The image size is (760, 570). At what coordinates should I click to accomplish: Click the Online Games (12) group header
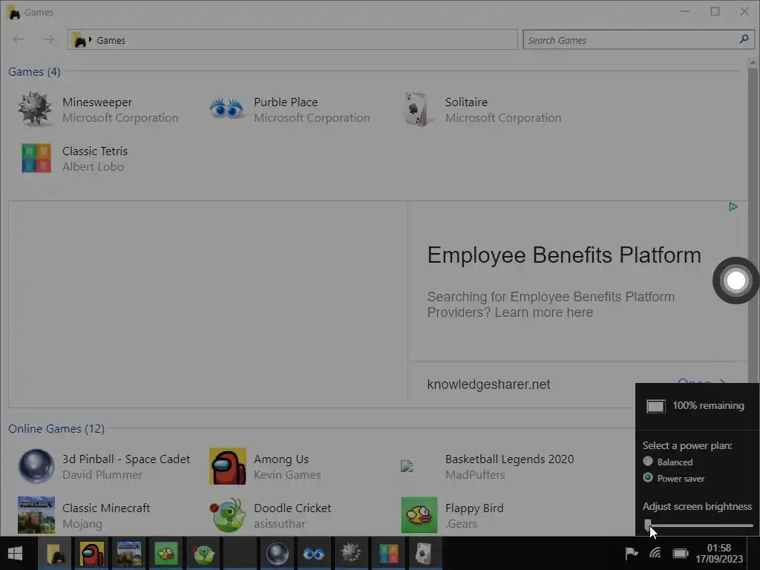pos(56,429)
